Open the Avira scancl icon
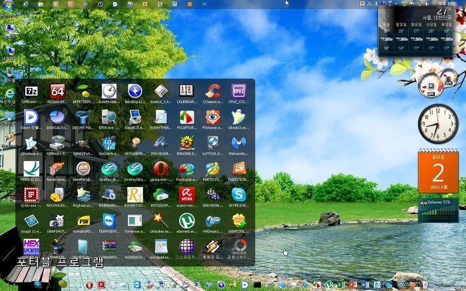Image resolution: width=466 pixels, height=291 pixels. [187, 194]
